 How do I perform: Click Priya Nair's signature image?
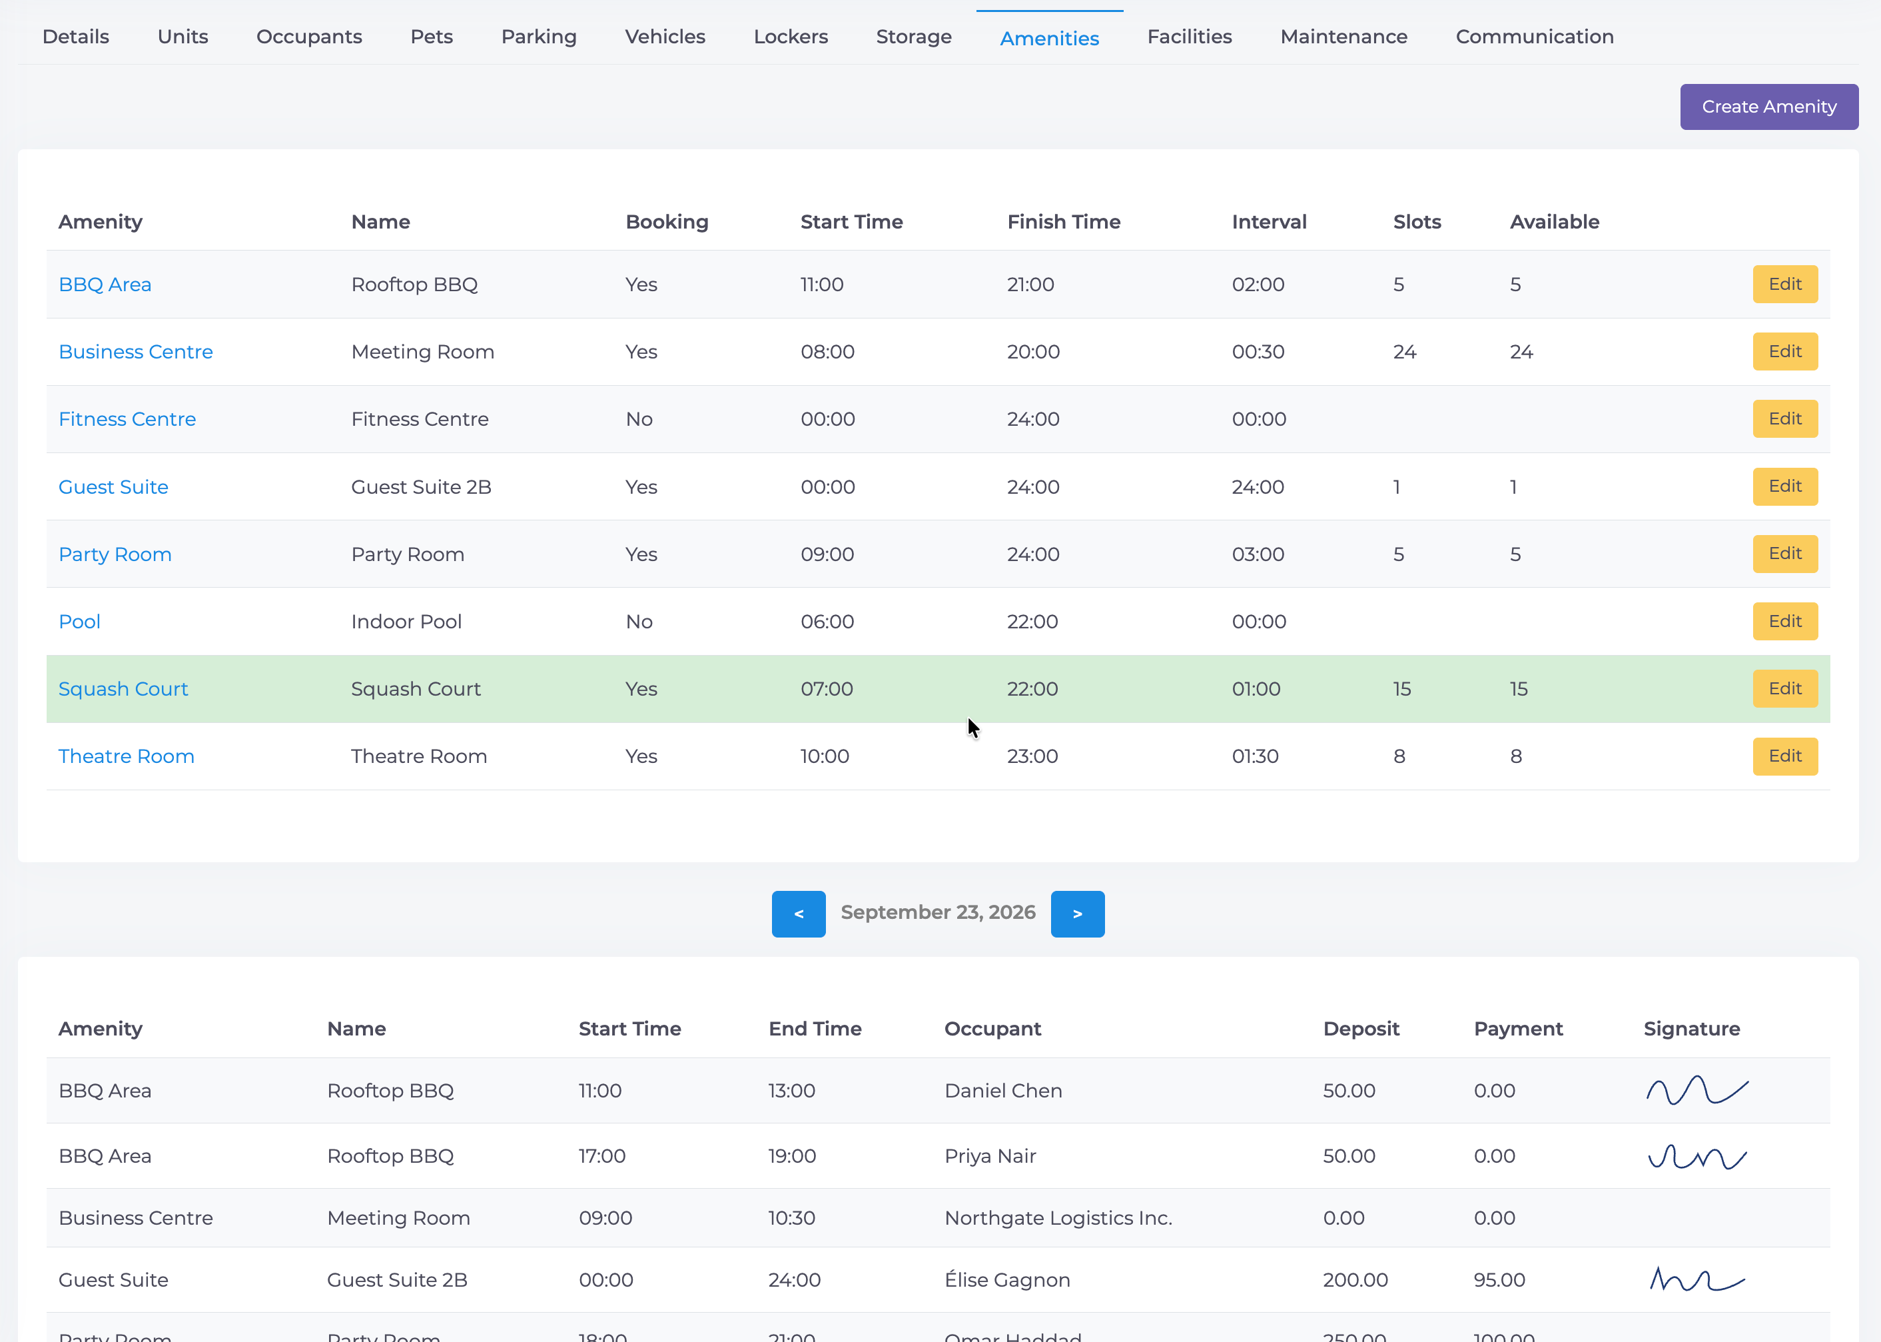point(1696,1156)
